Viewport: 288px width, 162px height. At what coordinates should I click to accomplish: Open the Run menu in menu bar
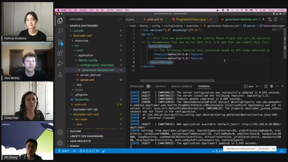[103, 10]
